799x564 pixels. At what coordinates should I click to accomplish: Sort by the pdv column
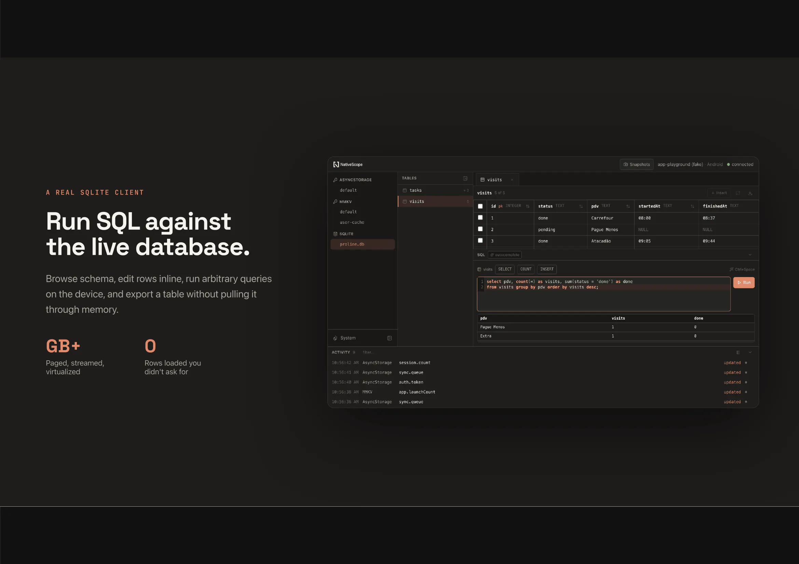pos(628,206)
